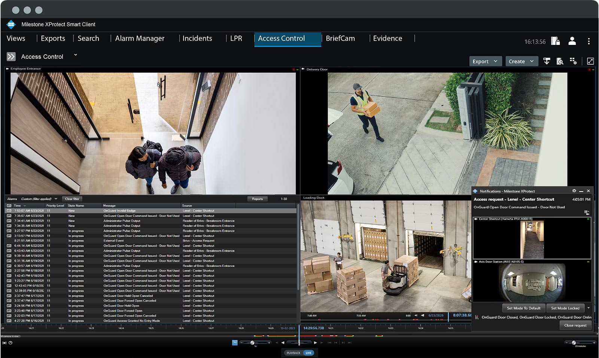Switch to the Incidents tab

[x=197, y=38]
